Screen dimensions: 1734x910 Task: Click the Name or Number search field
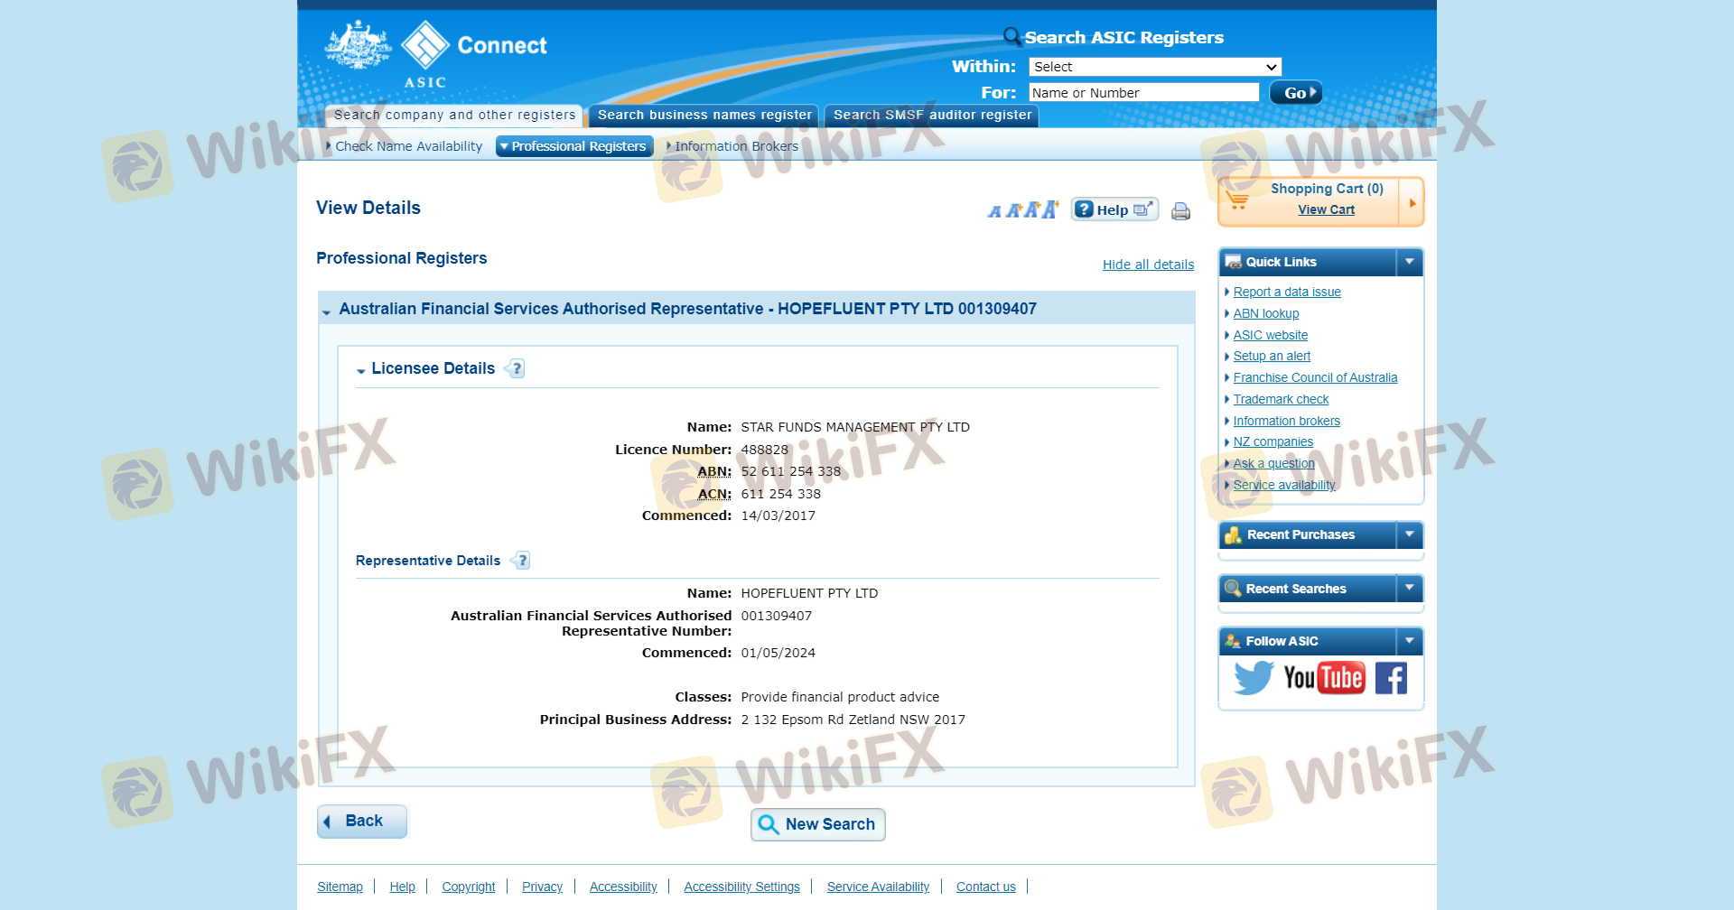click(1143, 93)
